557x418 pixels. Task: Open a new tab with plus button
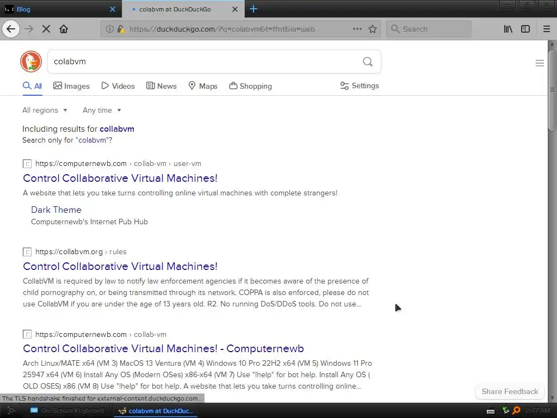[x=253, y=9]
